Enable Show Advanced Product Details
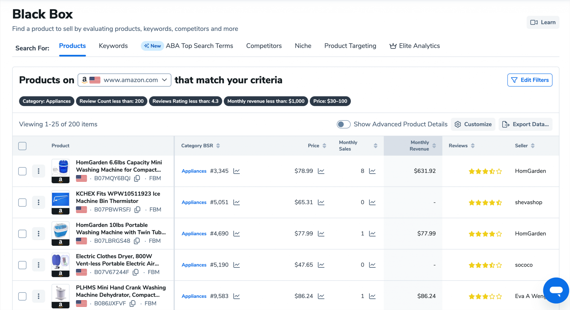The height and width of the screenshot is (310, 570). click(x=343, y=124)
